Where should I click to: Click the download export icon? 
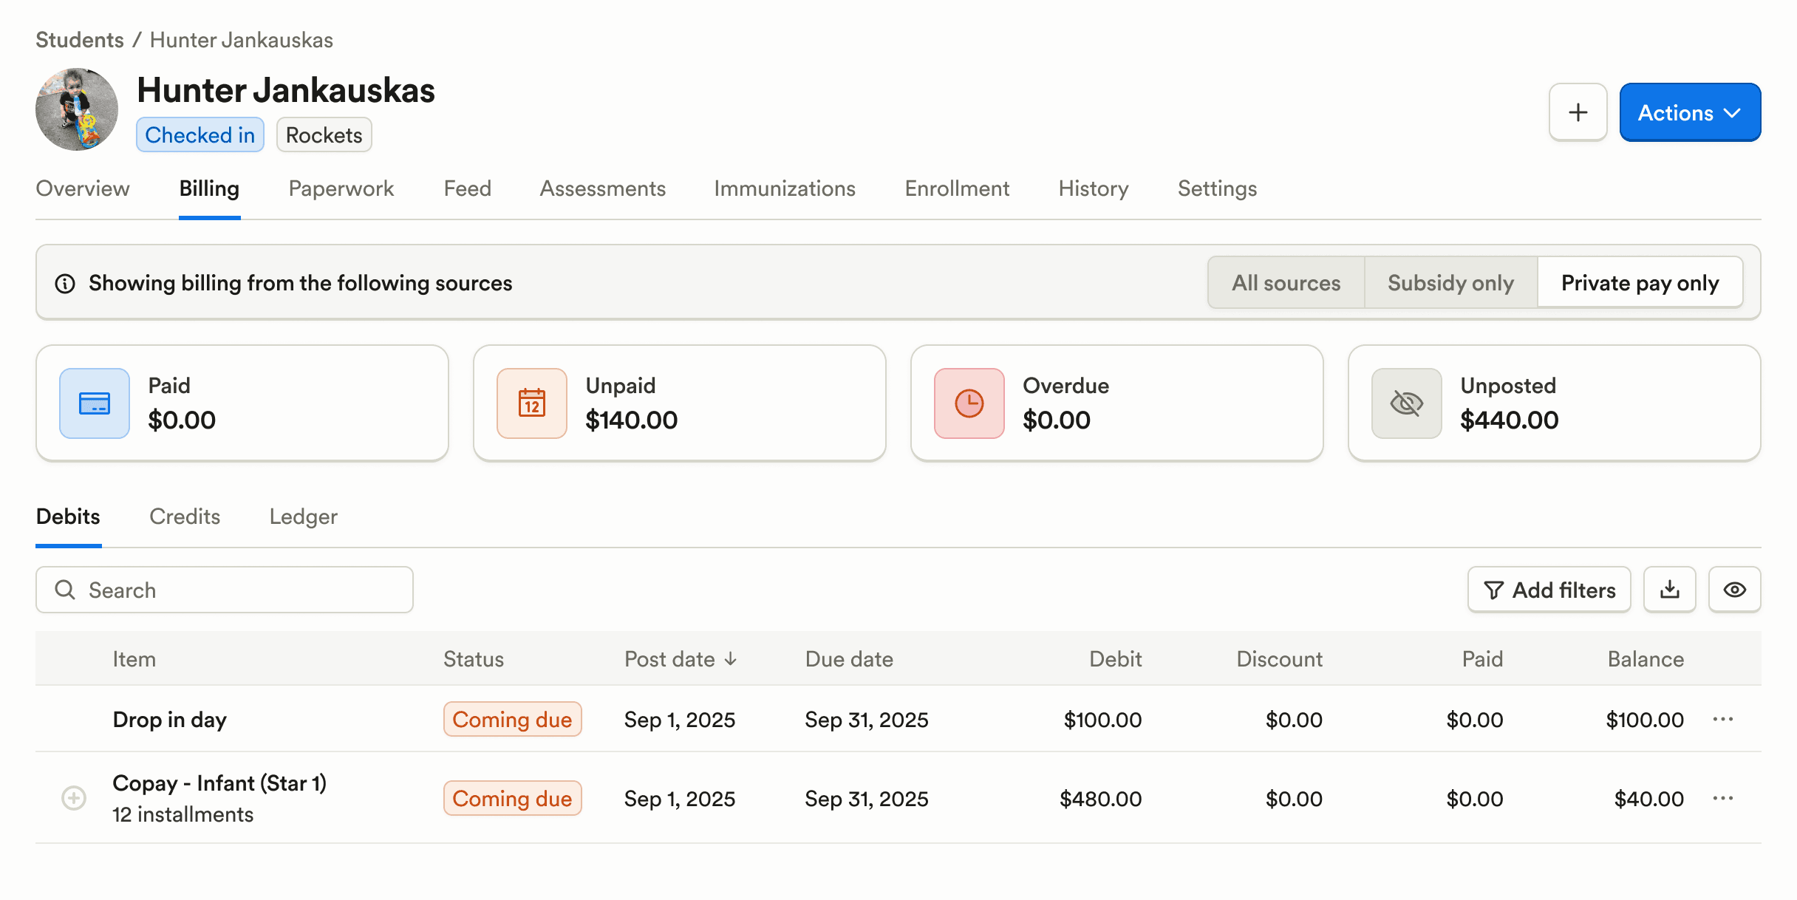point(1669,590)
